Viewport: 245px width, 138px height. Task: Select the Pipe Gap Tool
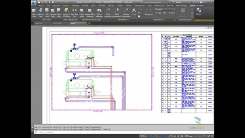pyautogui.click(x=74, y=13)
